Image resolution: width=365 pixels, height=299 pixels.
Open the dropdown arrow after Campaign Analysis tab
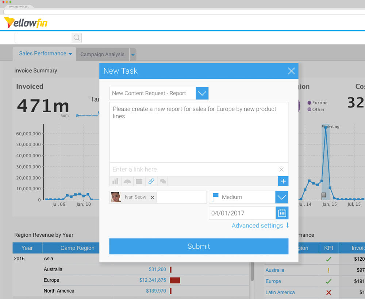tap(133, 55)
